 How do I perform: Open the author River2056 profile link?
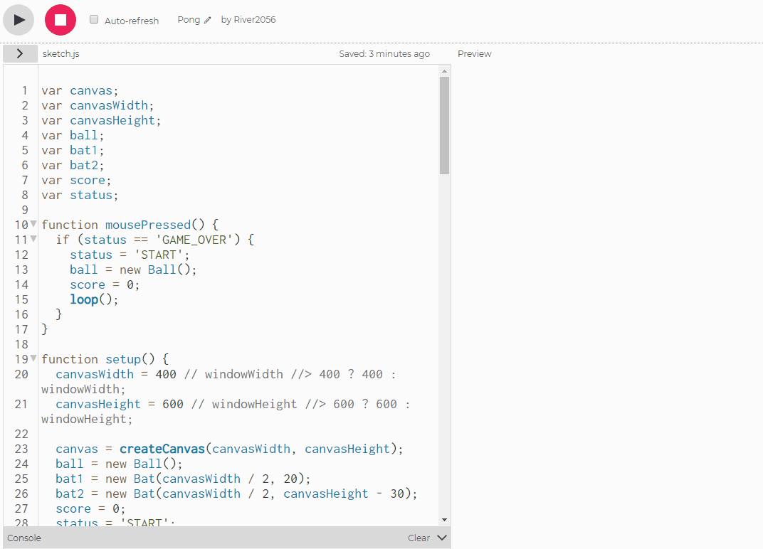click(255, 19)
